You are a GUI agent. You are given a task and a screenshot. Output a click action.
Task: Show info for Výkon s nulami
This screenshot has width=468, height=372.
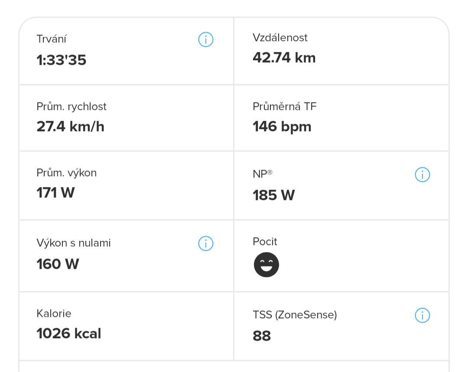pyautogui.click(x=206, y=243)
